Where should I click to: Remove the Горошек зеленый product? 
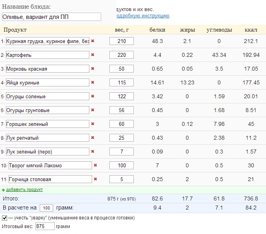(92, 124)
